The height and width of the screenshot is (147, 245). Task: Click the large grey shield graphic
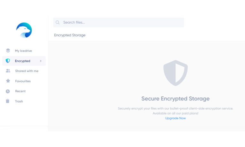175,73
